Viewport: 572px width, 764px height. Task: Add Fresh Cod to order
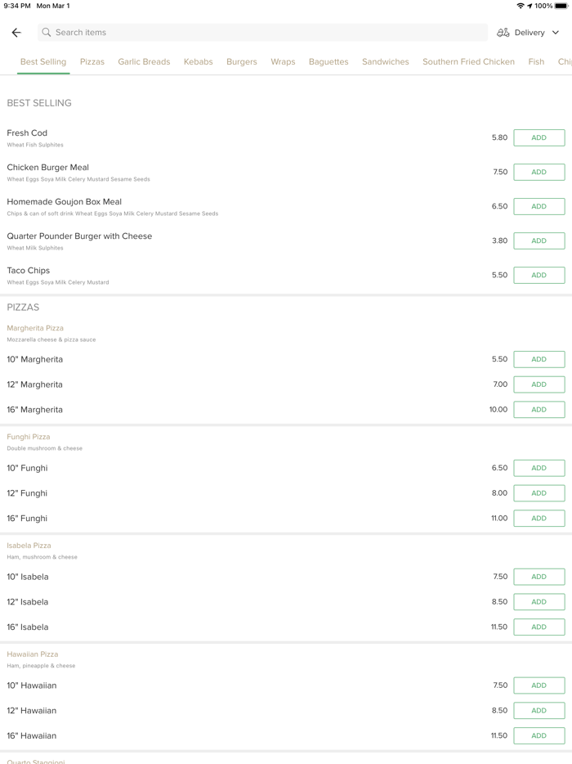(x=538, y=138)
